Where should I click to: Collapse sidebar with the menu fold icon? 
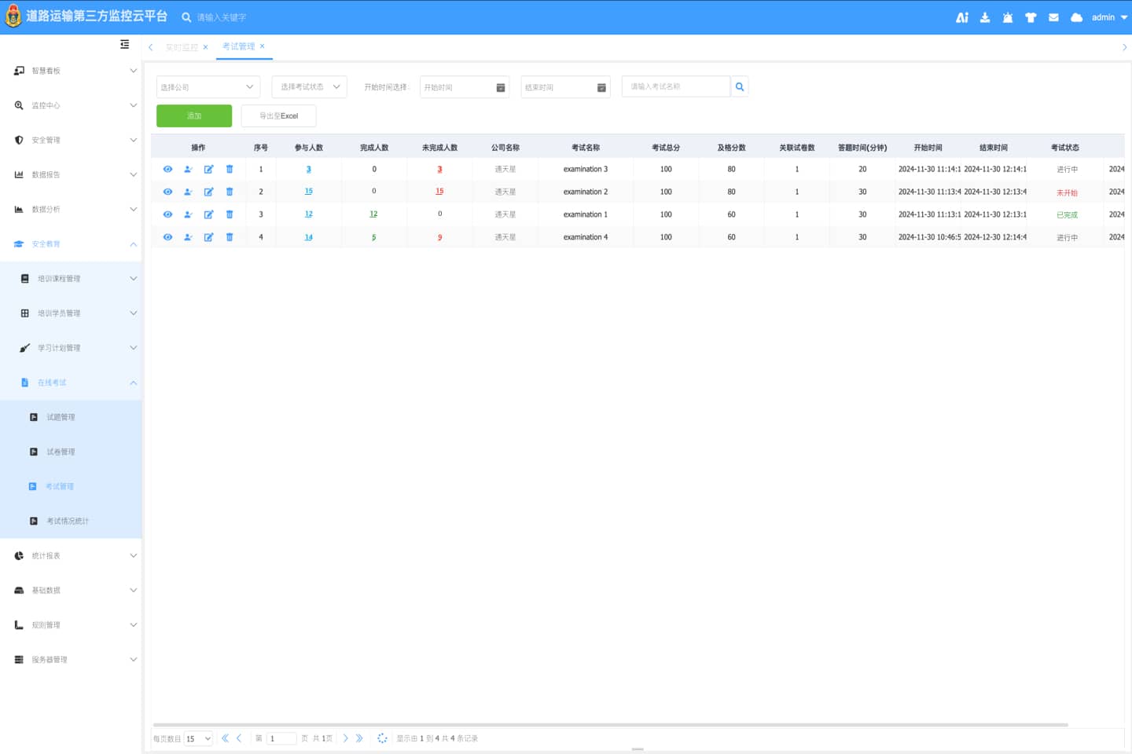(124, 45)
